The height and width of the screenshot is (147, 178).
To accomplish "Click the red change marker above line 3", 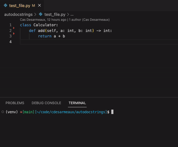I will (14, 34).
